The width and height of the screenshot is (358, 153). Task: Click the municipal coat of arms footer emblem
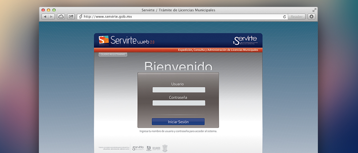point(164,148)
